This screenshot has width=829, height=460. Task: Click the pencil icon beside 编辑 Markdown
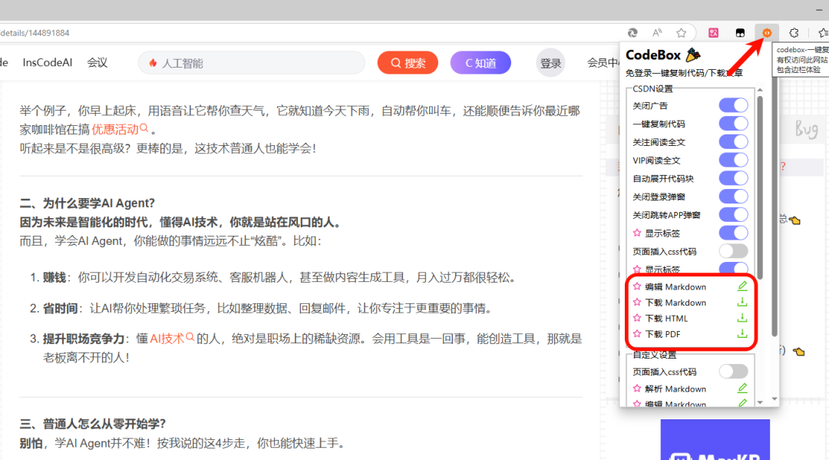click(x=742, y=286)
